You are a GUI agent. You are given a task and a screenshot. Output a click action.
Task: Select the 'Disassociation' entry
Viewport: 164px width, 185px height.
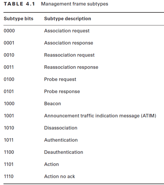click(x=61, y=128)
